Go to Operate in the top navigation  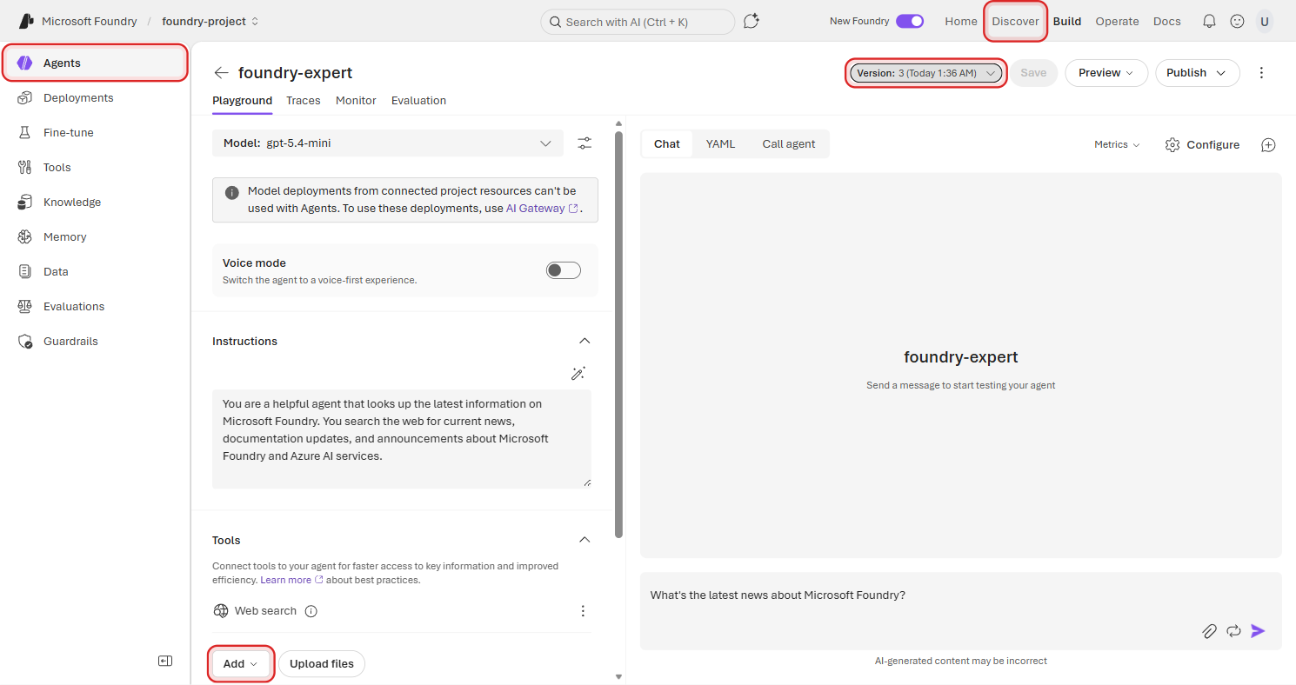(1117, 21)
